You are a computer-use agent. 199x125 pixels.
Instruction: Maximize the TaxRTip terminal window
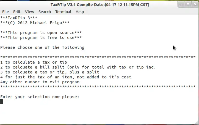(188, 4)
